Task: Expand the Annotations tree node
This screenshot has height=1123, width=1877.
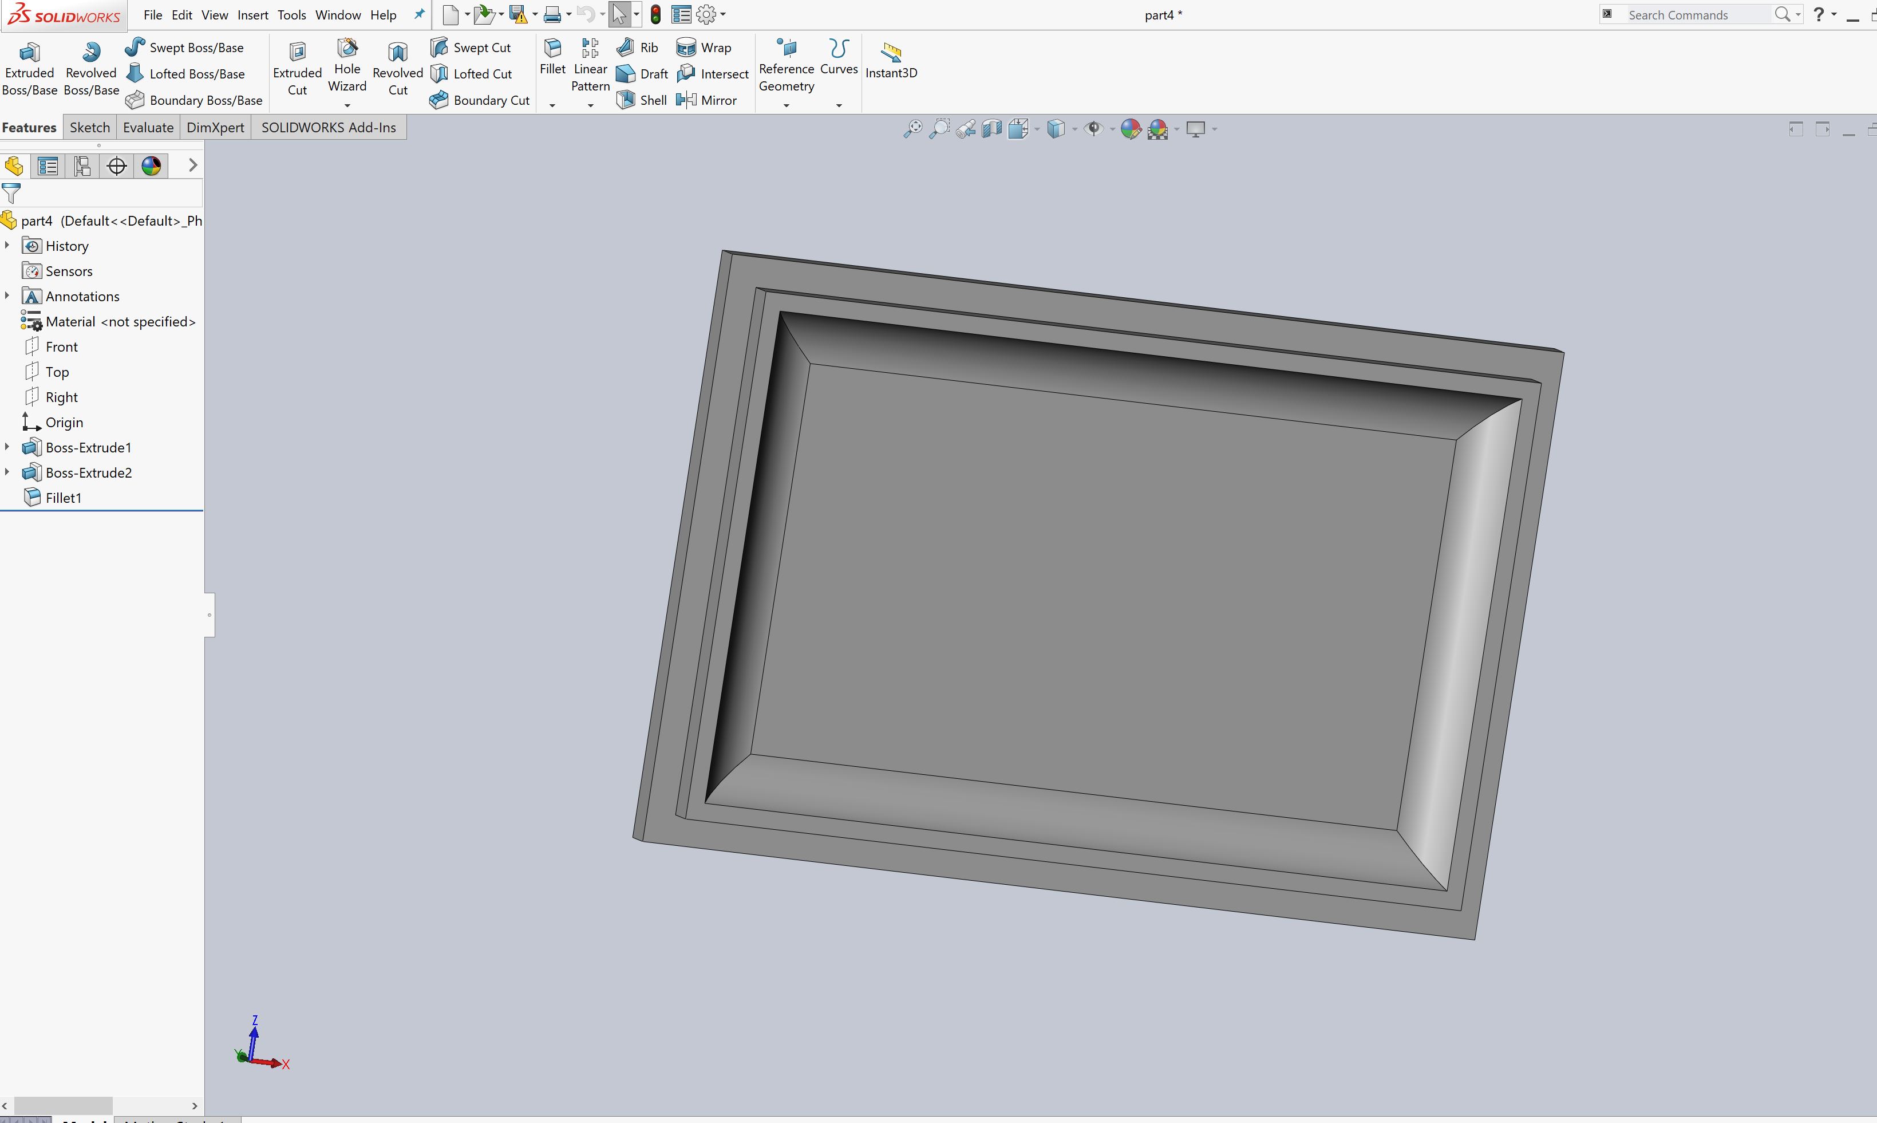Action: (x=7, y=295)
